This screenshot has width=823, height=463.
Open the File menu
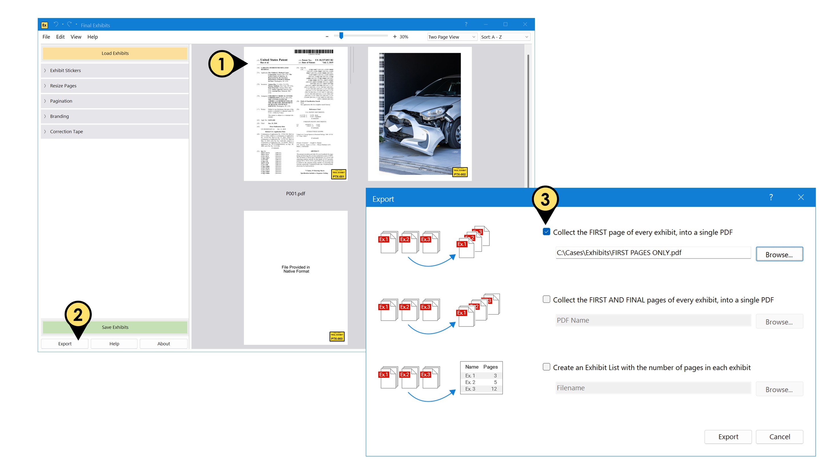pyautogui.click(x=46, y=37)
